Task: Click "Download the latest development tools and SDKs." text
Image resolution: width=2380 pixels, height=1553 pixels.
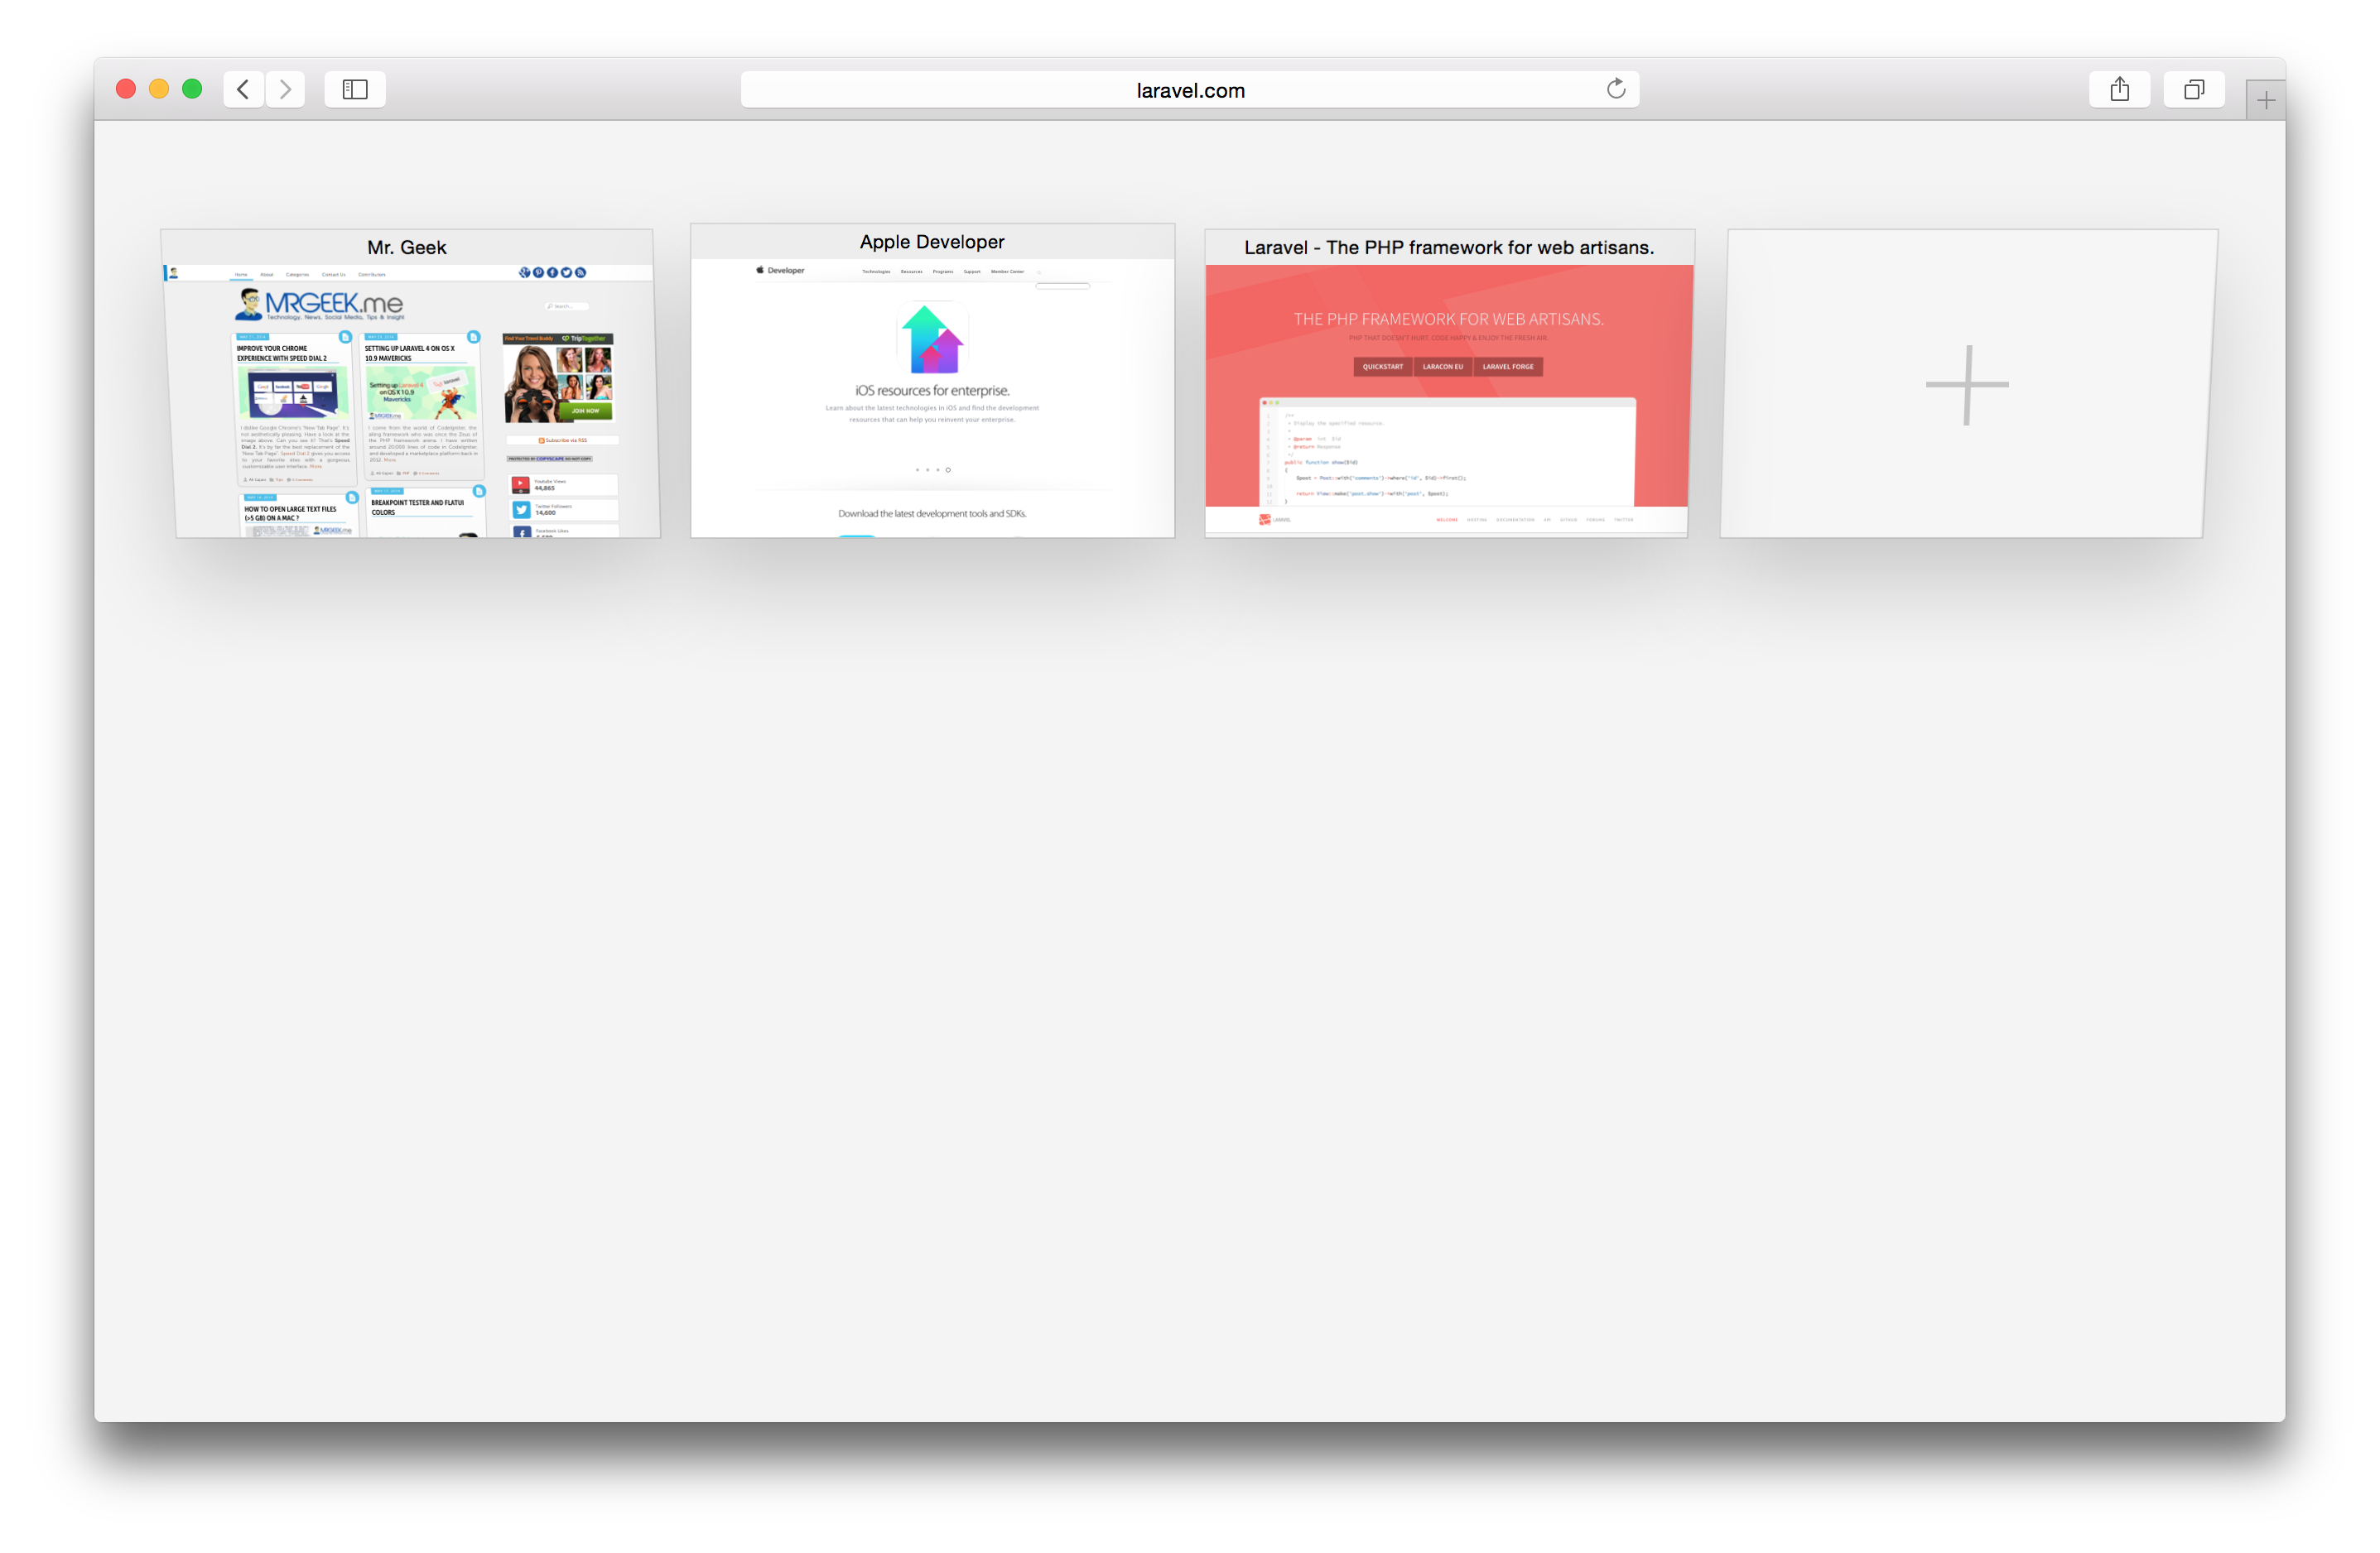Action: (x=932, y=514)
